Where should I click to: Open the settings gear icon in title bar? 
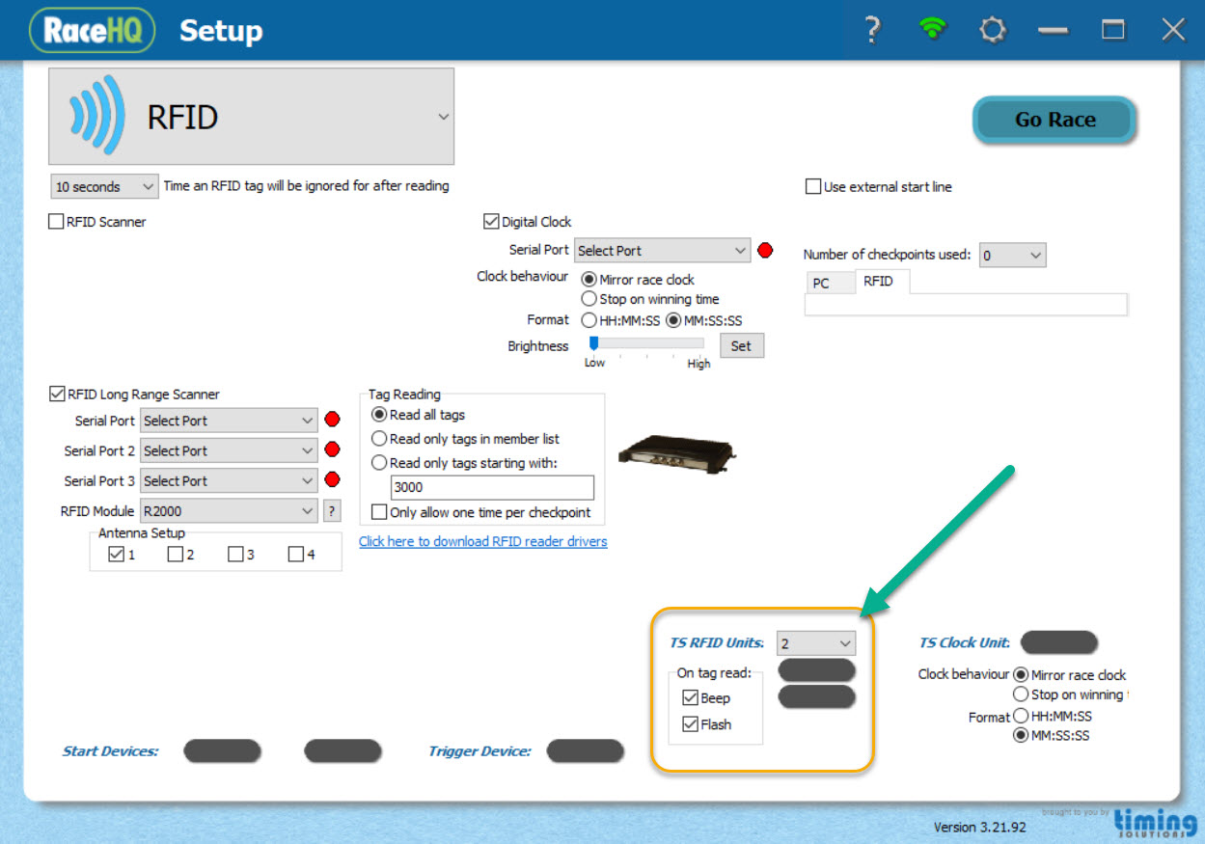click(992, 30)
